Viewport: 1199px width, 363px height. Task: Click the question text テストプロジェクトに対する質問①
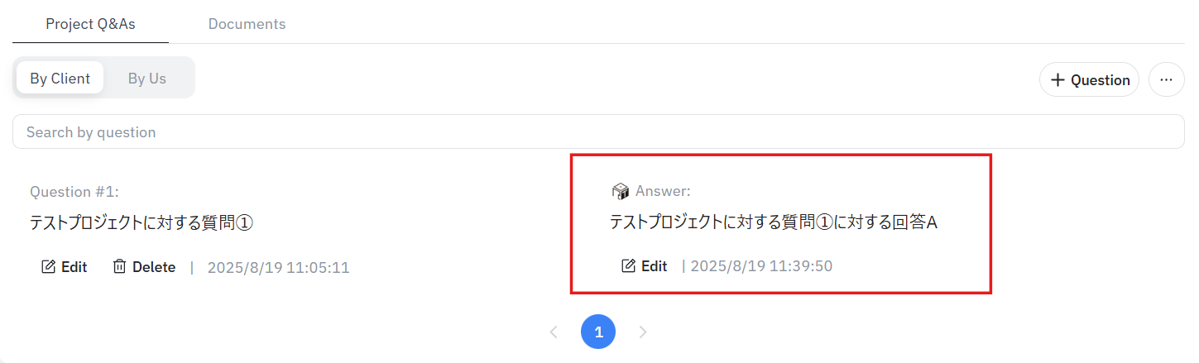(141, 223)
